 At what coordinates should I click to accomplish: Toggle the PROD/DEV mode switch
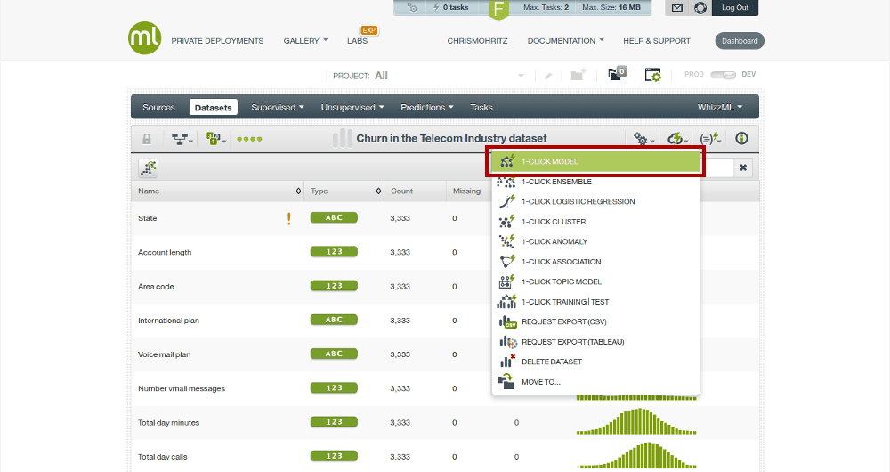tap(723, 75)
